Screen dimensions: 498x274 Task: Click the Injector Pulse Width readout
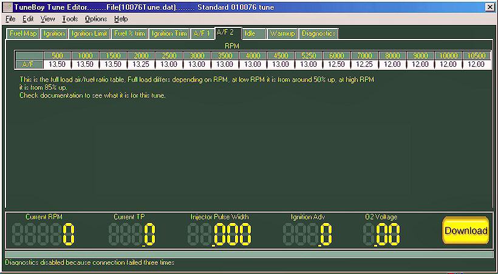click(x=219, y=235)
